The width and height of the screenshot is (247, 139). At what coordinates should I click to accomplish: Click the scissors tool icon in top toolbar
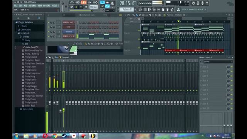coord(198,3)
